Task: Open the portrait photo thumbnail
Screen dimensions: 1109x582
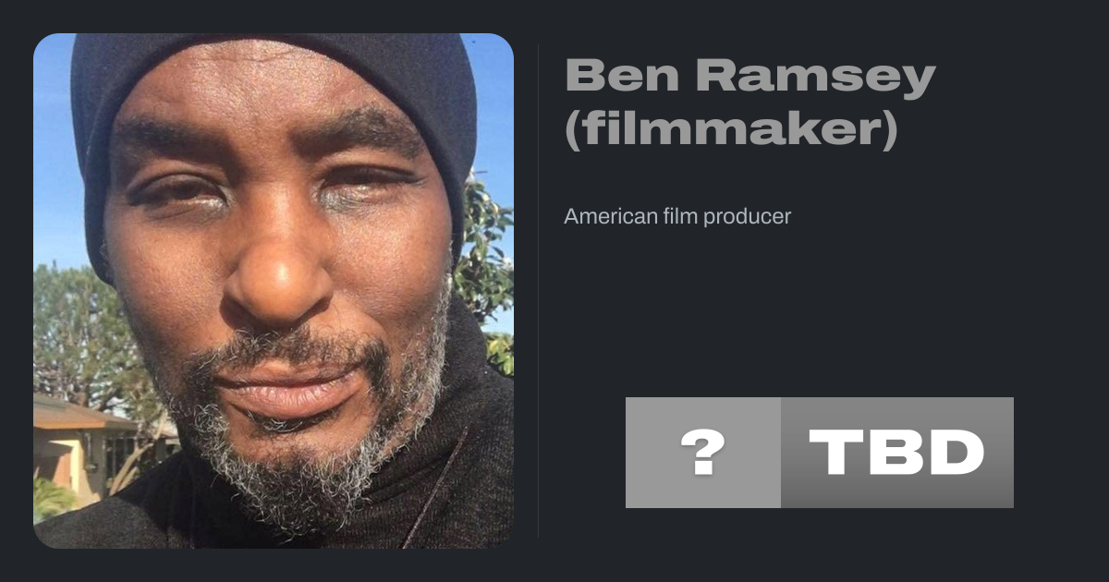Action: [274, 291]
